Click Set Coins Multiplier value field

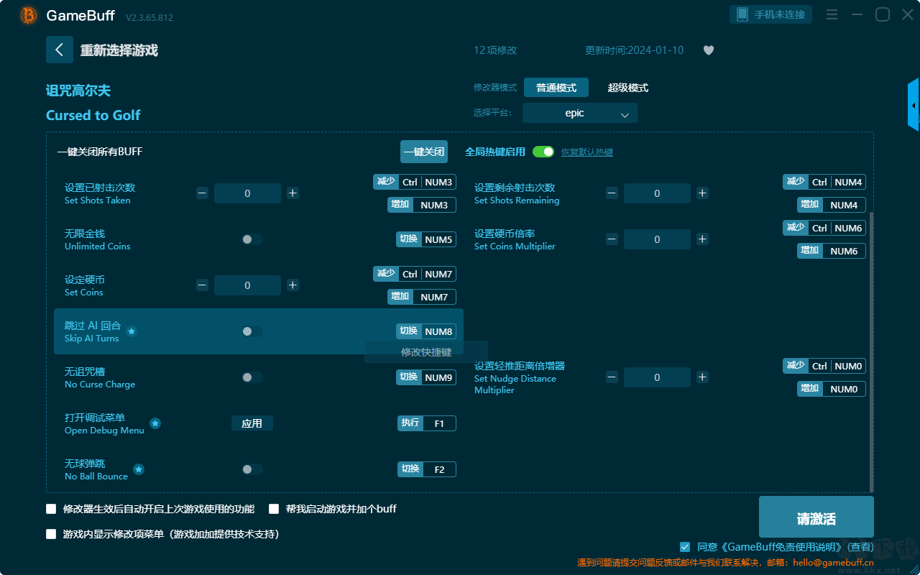point(657,239)
